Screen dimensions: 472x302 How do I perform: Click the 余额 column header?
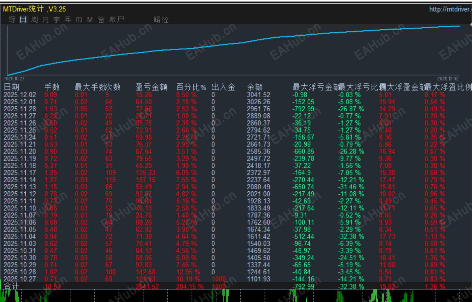click(x=255, y=87)
